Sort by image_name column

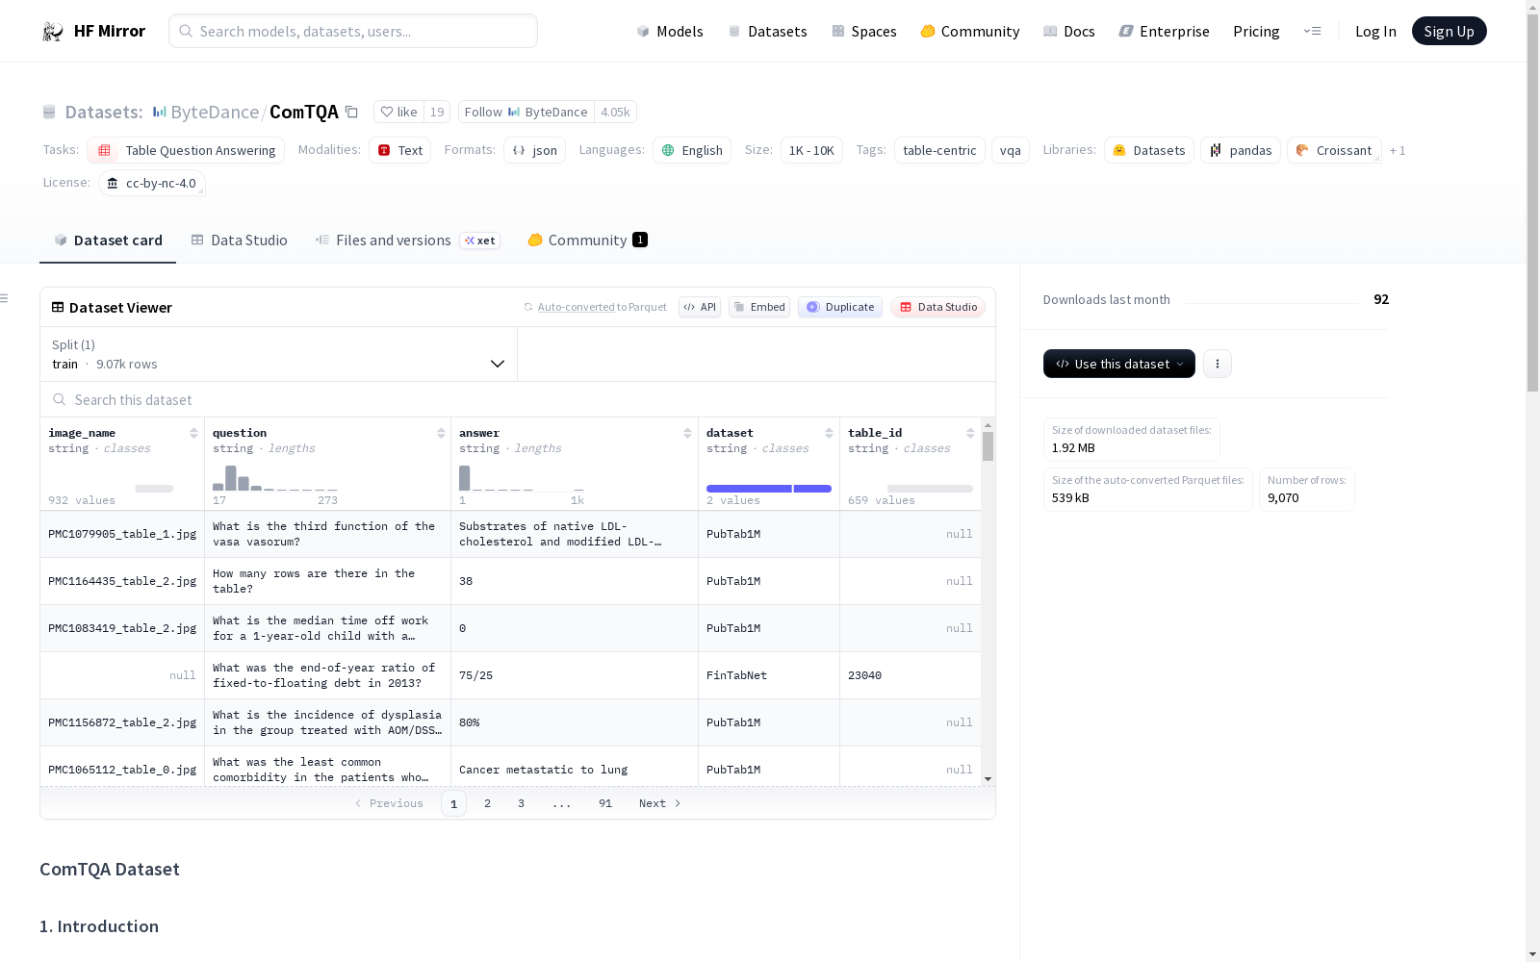(x=193, y=433)
